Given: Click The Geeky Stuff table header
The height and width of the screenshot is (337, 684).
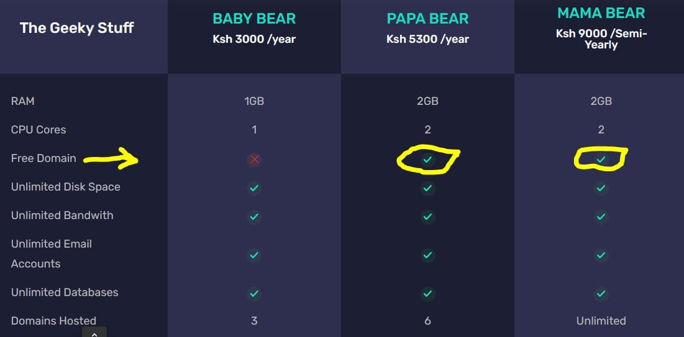Looking at the screenshot, I should click(77, 27).
